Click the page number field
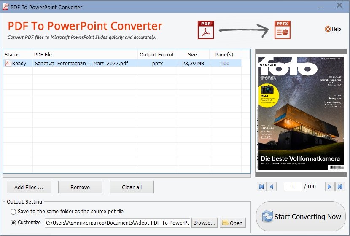This screenshot has height=236, width=350. pyautogui.click(x=293, y=187)
